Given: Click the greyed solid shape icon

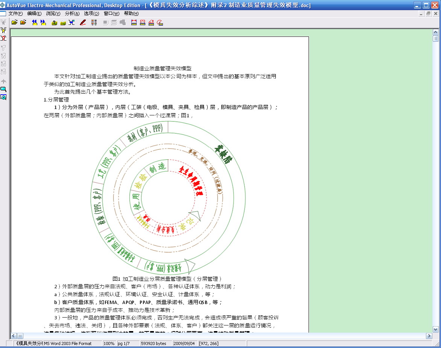Looking at the screenshot, I should tap(123, 23).
